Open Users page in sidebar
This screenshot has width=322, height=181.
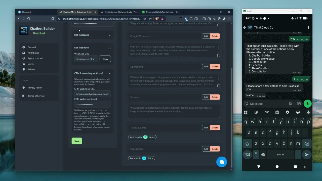coord(31,64)
